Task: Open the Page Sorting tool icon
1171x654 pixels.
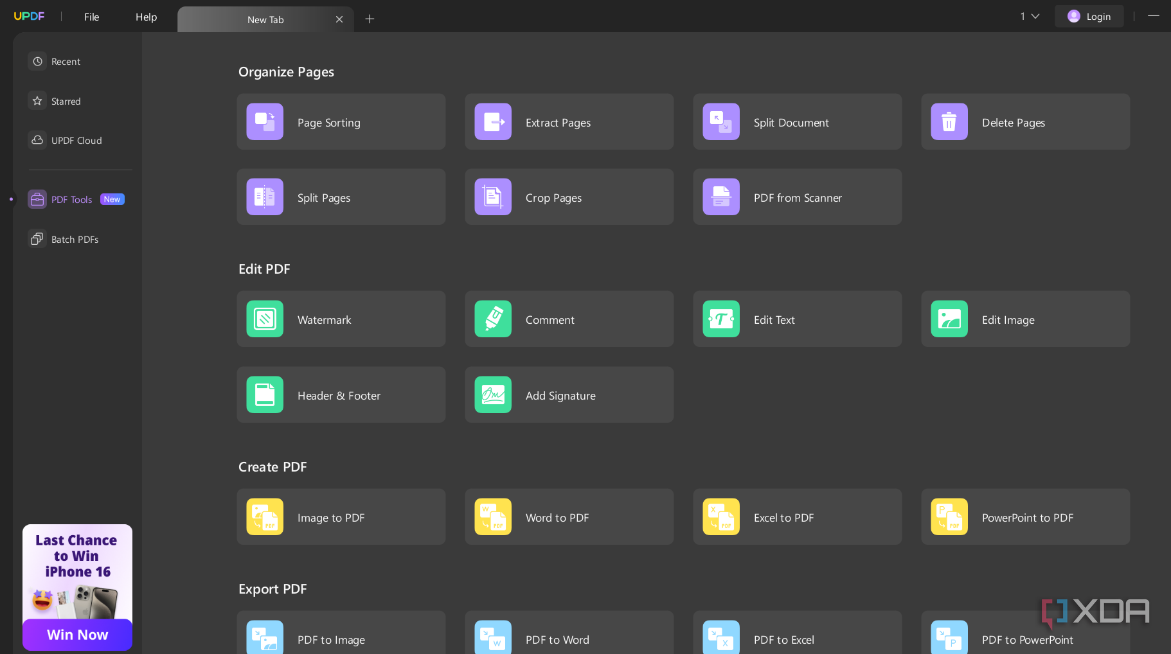Action: (265, 121)
